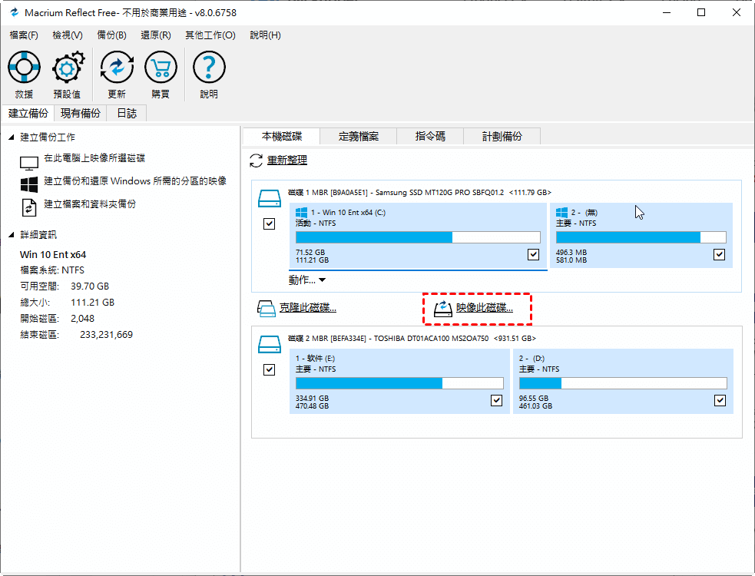
Task: Click the 重新整理 refresh arrows icon
Action: pos(257,161)
